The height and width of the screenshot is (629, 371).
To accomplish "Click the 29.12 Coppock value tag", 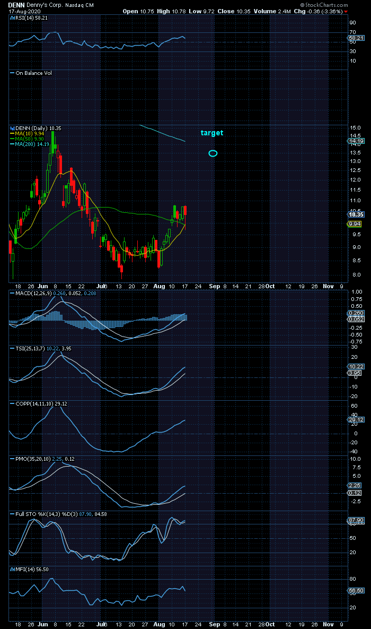I will 357,420.
